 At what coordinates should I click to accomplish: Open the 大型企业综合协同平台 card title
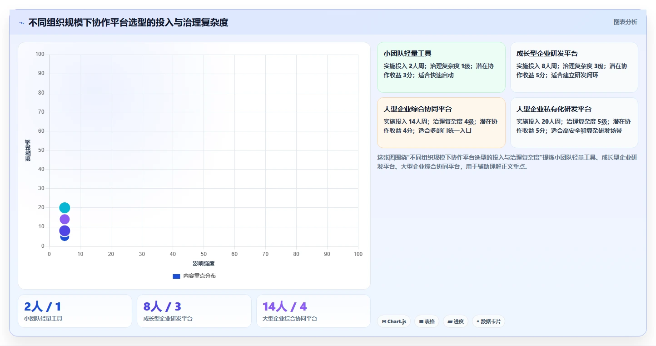[417, 109]
